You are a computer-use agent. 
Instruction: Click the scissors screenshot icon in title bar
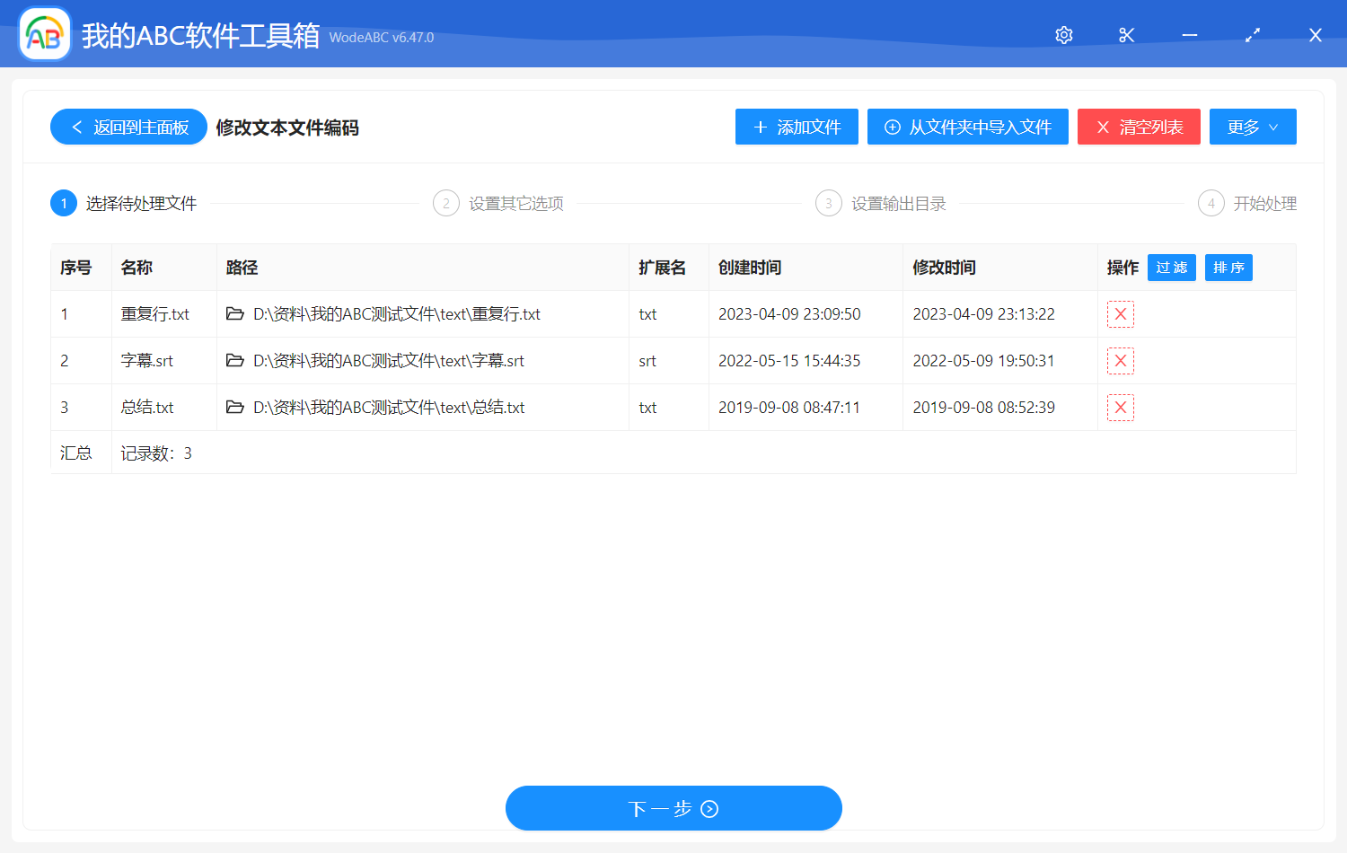[x=1126, y=34]
